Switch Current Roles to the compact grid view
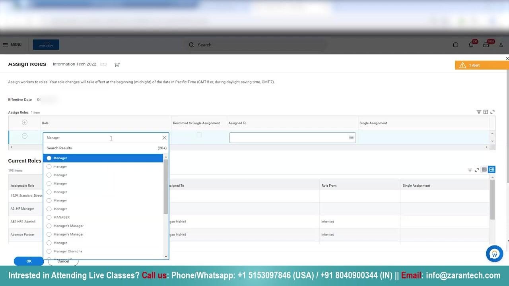The image size is (509, 286). [484, 170]
